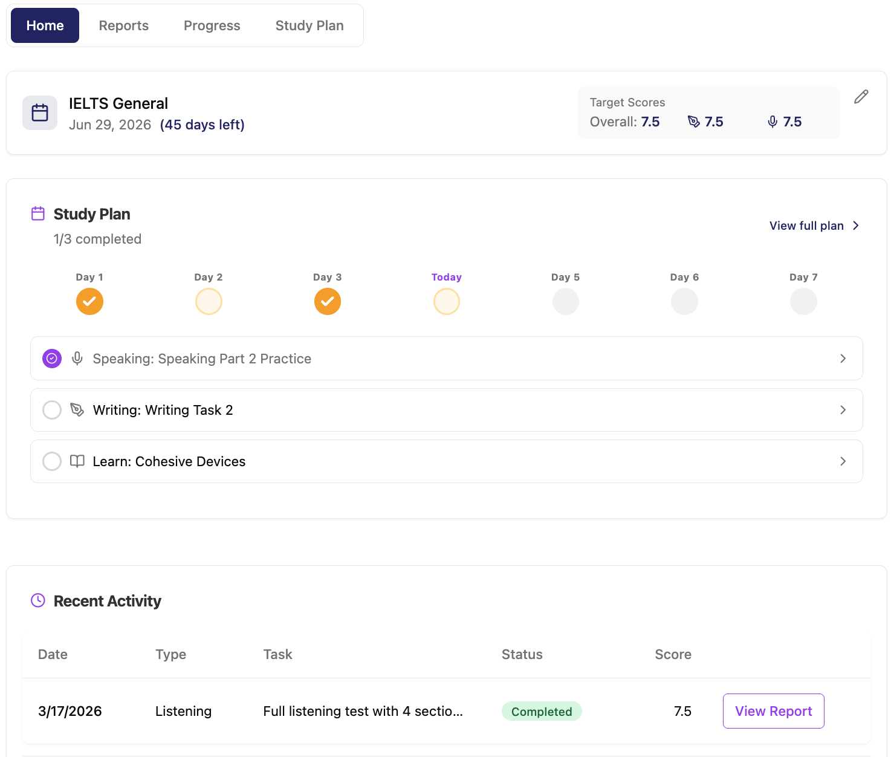Click the Full listening test with 4 sections task
This screenshot has height=757, width=891.
pos(363,711)
